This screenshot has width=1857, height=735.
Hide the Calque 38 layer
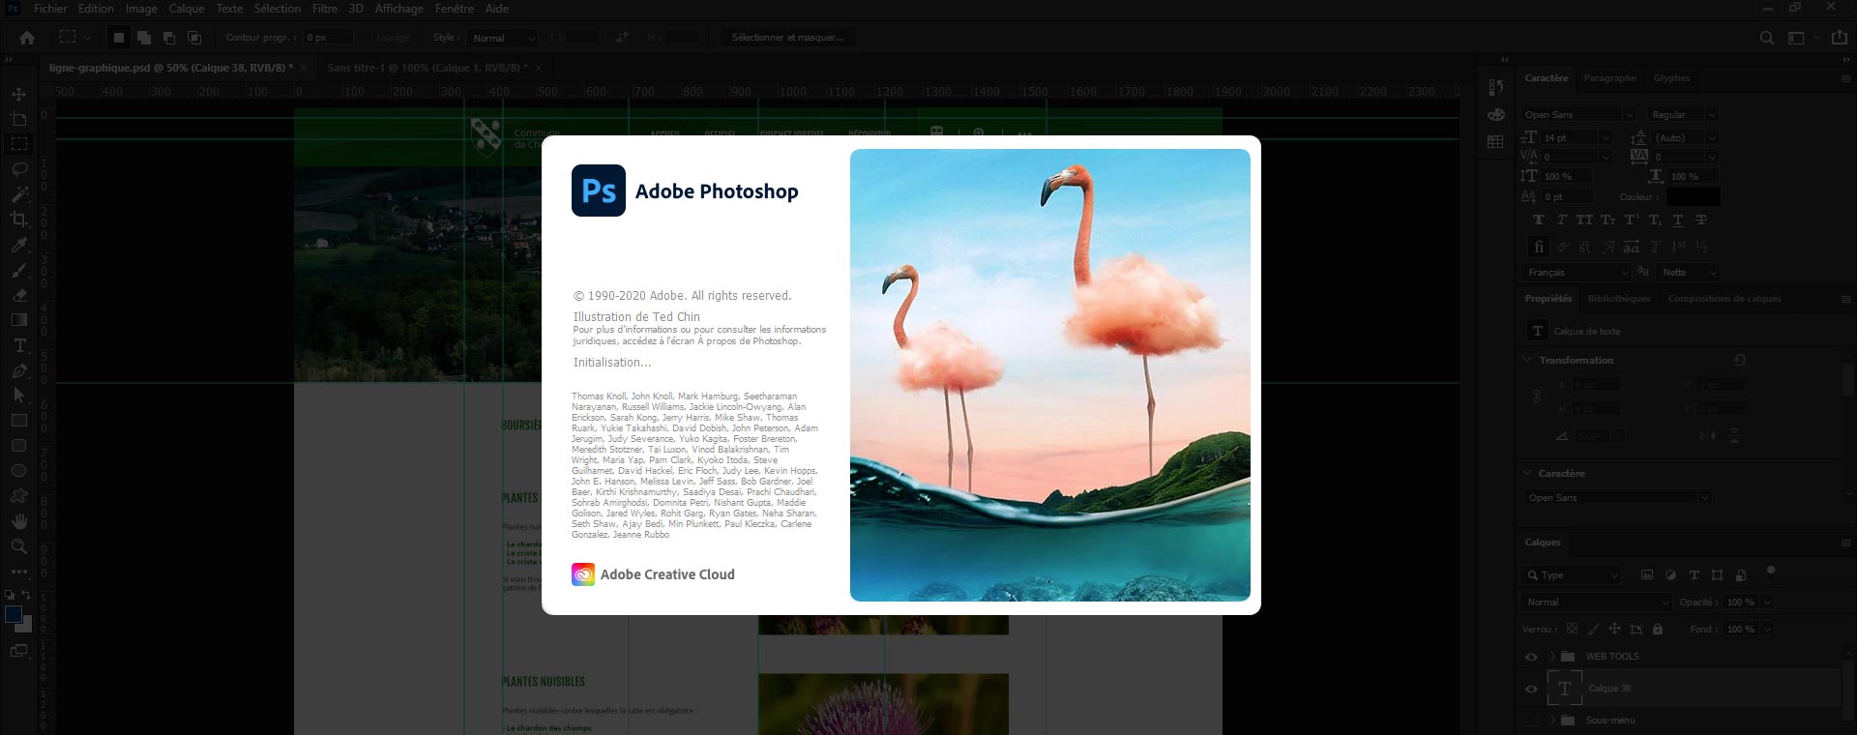(x=1531, y=689)
